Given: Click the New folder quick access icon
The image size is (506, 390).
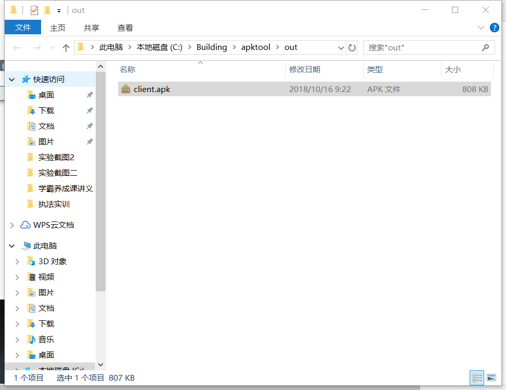Looking at the screenshot, I should click(x=47, y=10).
